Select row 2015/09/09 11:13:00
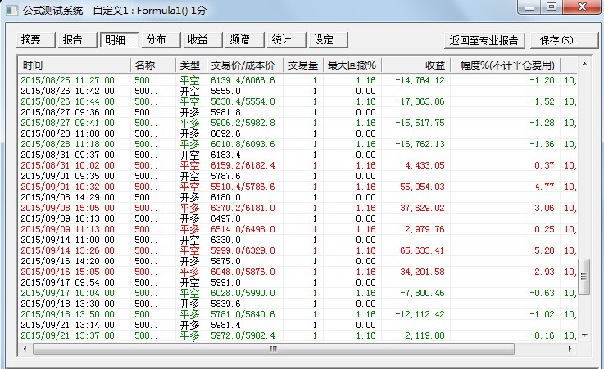The width and height of the screenshot is (604, 369). pos(297,229)
